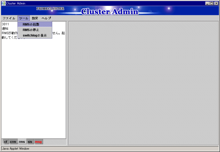Select switchlogの表示 menu entry

tap(35, 35)
